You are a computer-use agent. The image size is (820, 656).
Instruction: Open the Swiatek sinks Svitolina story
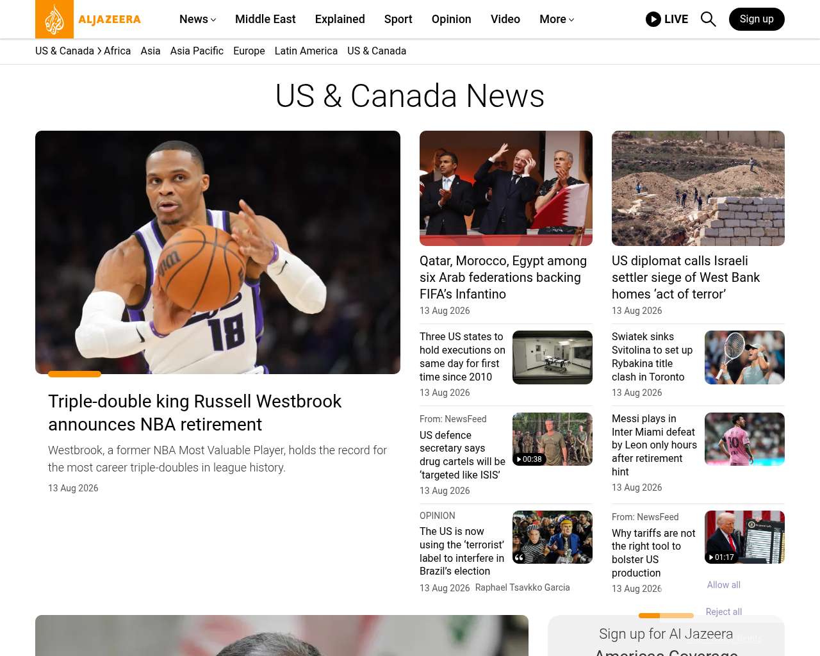coord(652,357)
